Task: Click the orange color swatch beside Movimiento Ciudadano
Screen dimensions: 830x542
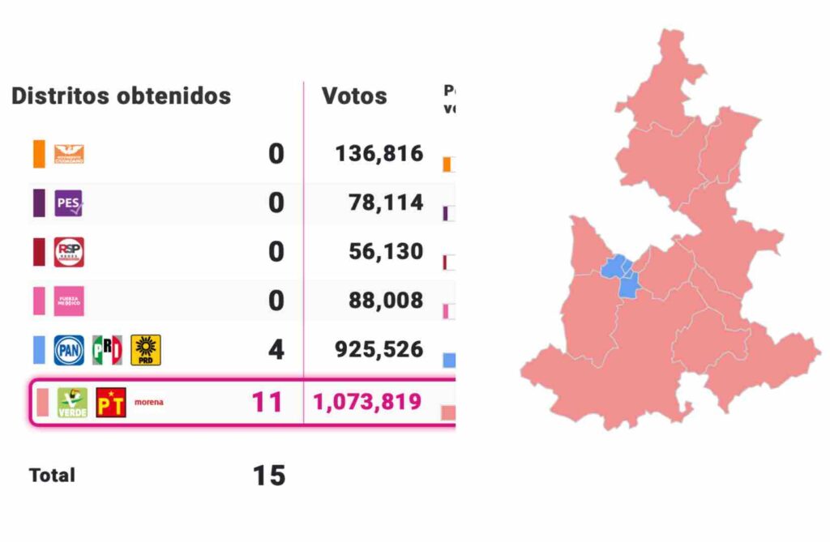Action: (x=39, y=154)
